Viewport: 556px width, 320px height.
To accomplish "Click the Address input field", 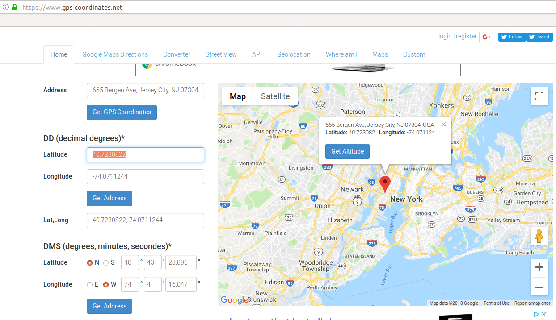I will (x=145, y=90).
